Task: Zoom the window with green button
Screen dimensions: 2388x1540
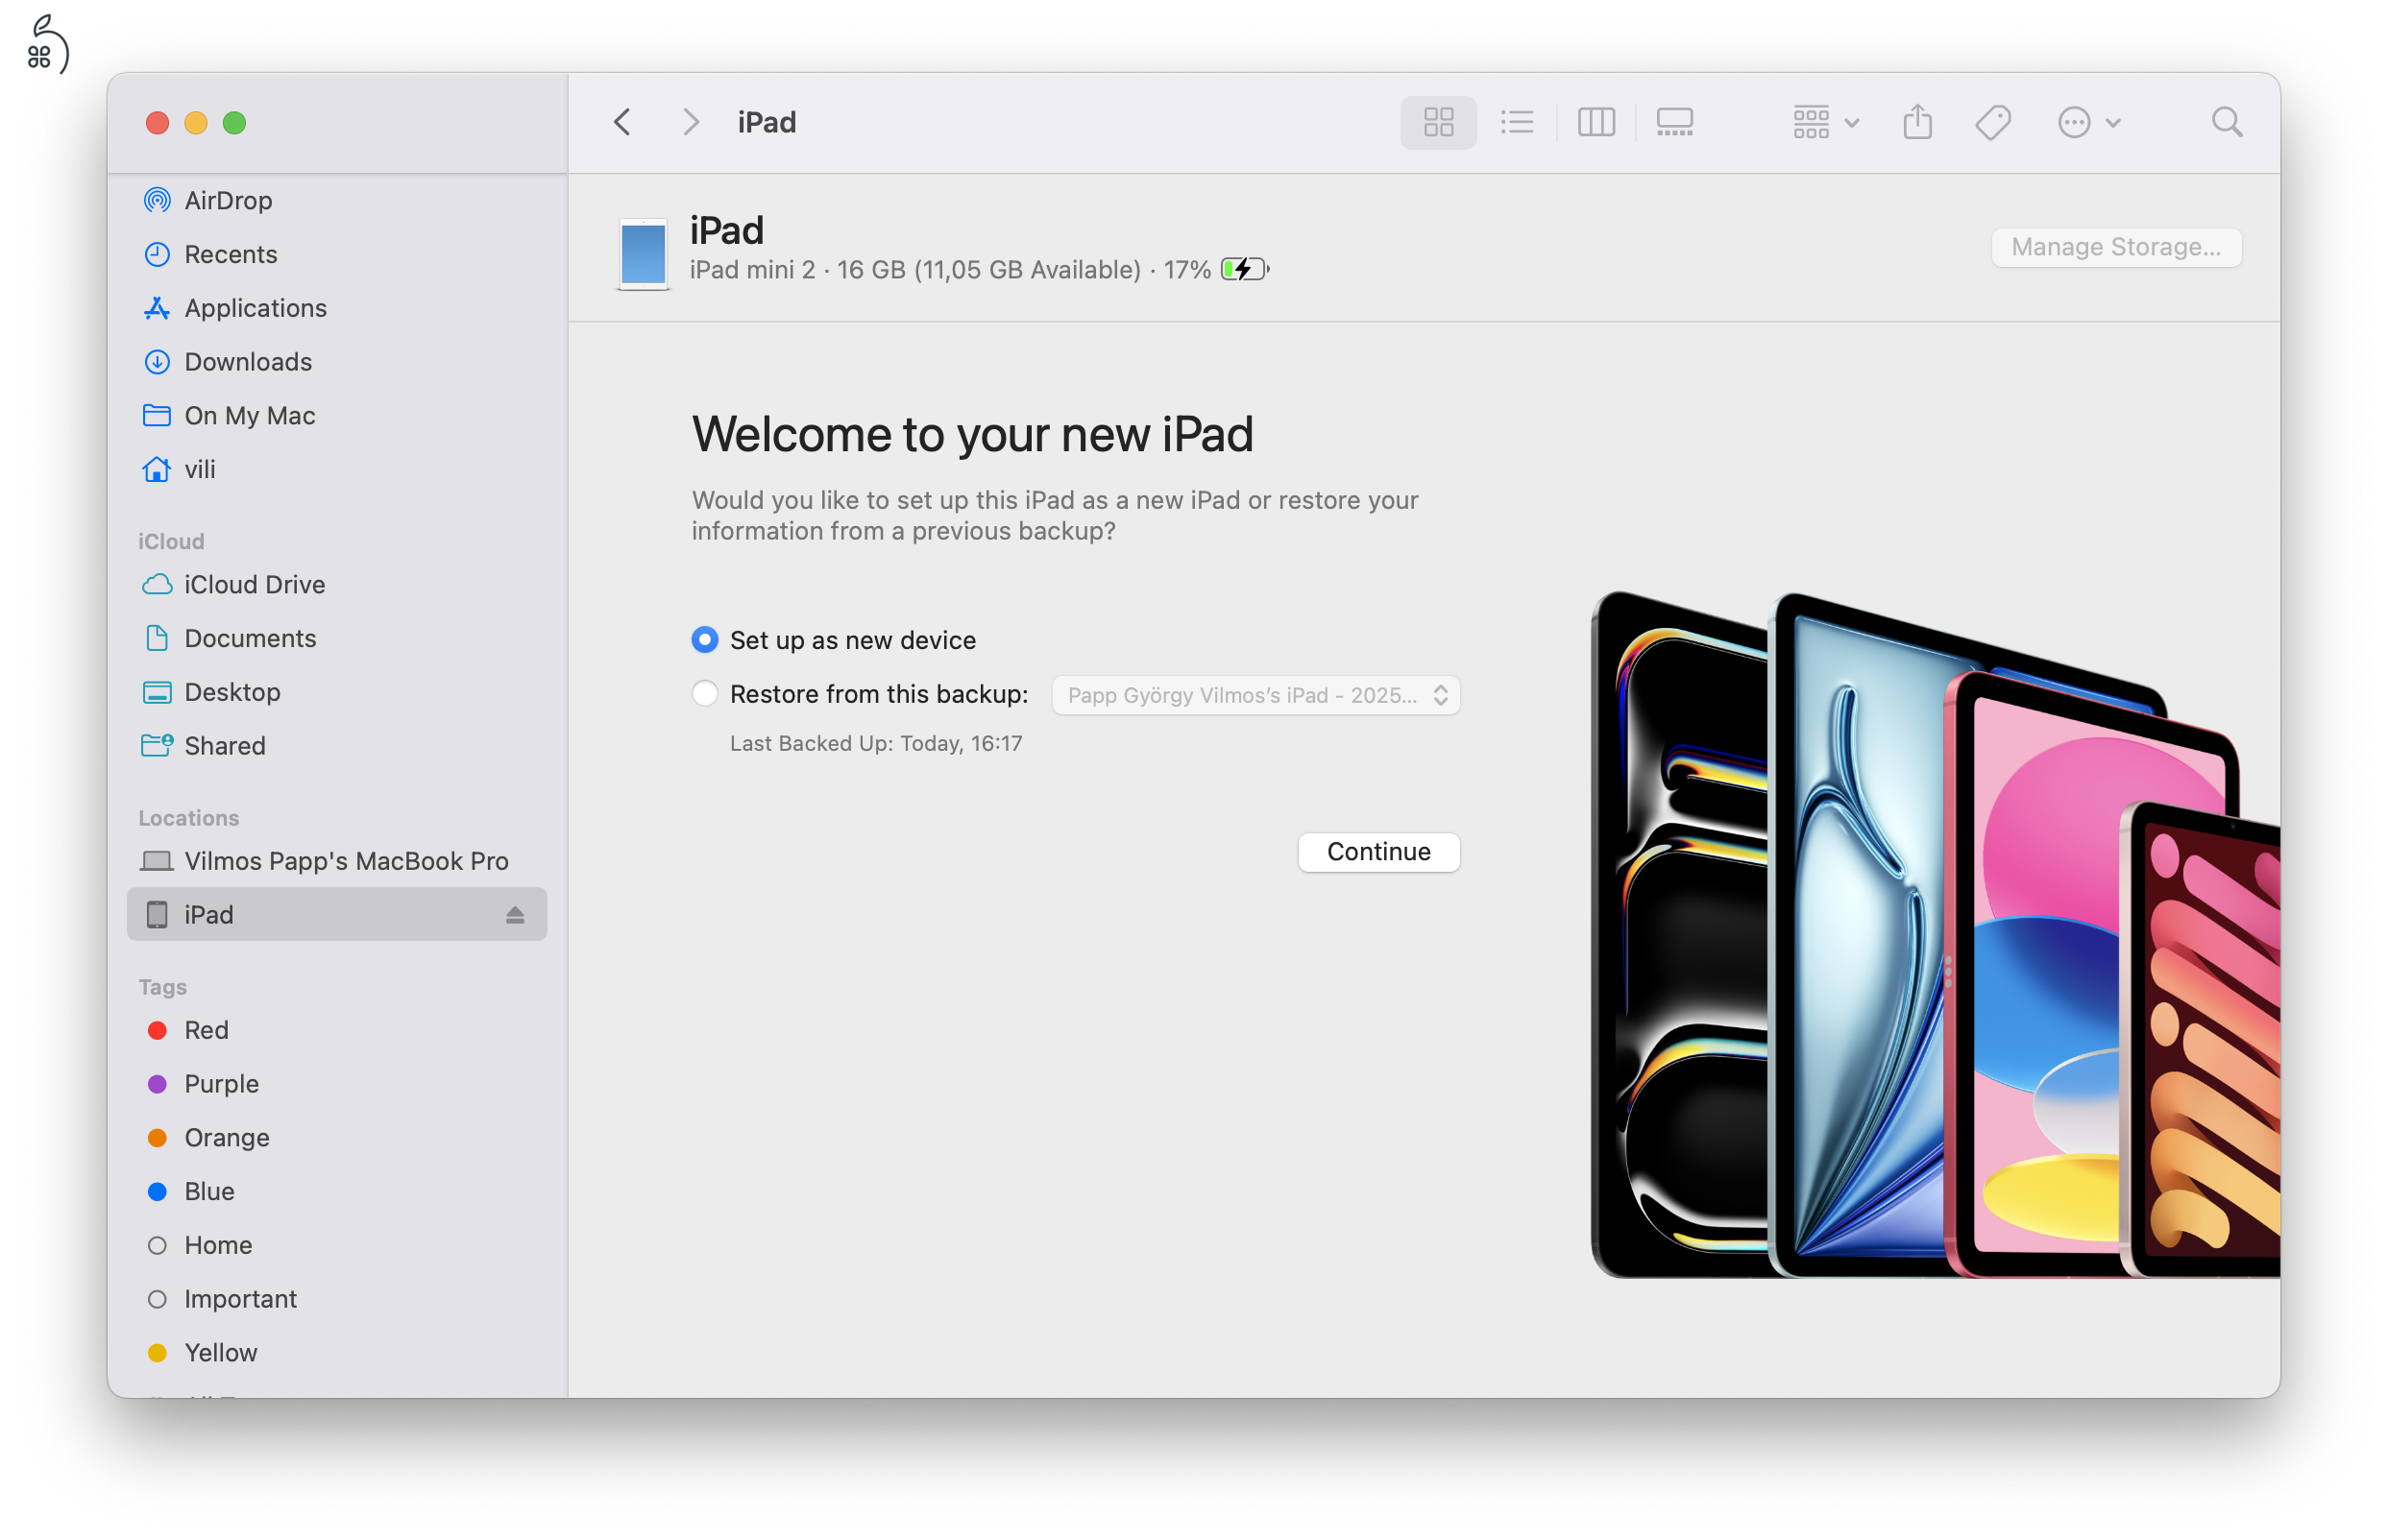Action: pyautogui.click(x=234, y=123)
